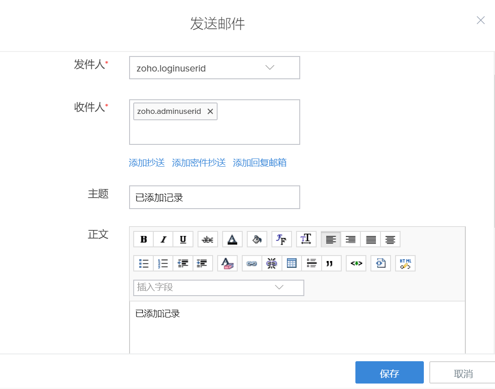The width and height of the screenshot is (495, 389).
Task: Click the font size icon
Action: 306,239
